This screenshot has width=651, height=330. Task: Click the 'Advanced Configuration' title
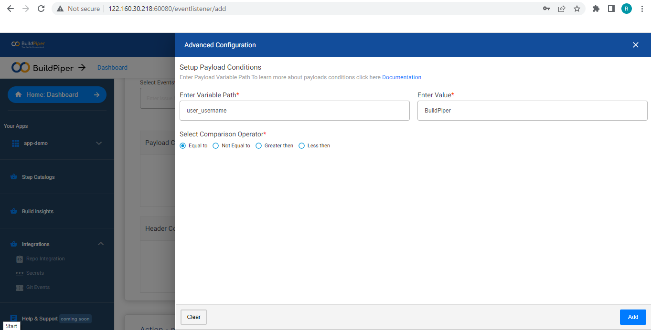click(220, 45)
